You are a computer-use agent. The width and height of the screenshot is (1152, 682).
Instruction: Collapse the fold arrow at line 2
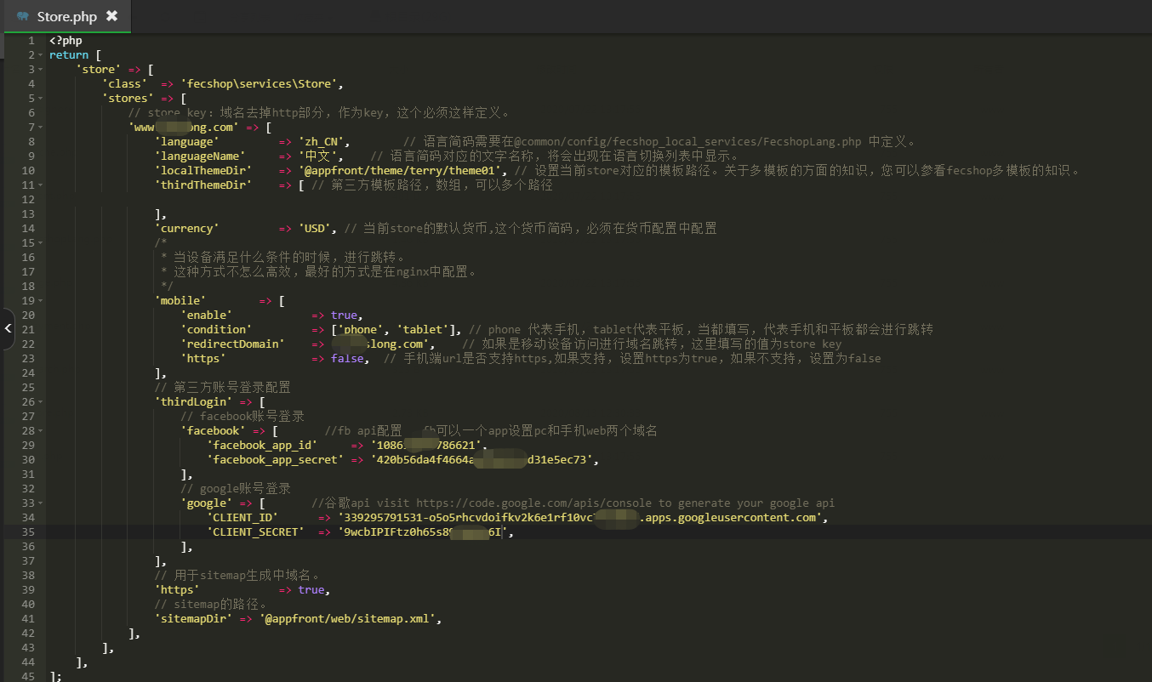click(41, 55)
